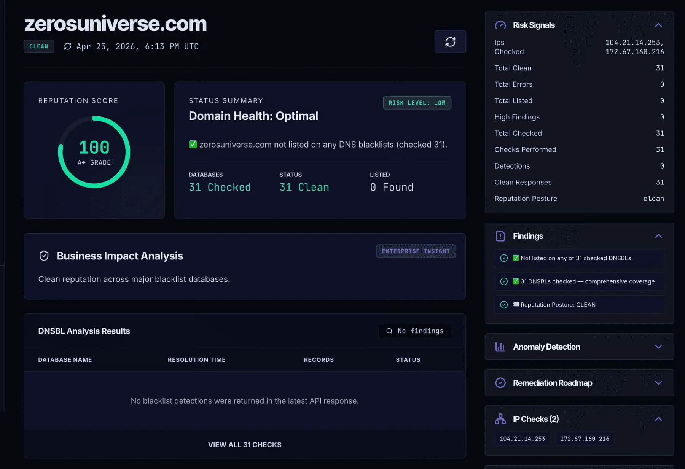Click the Total Listed row
Viewport: 685px width, 469px height.
point(579,101)
